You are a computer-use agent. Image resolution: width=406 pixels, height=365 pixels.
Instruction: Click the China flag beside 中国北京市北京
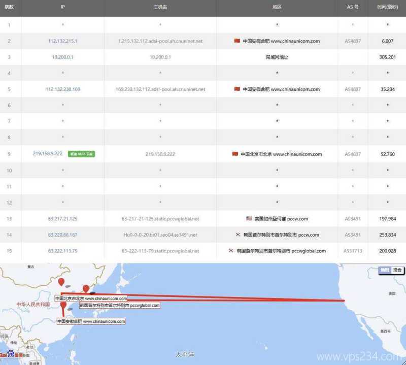[235, 154]
